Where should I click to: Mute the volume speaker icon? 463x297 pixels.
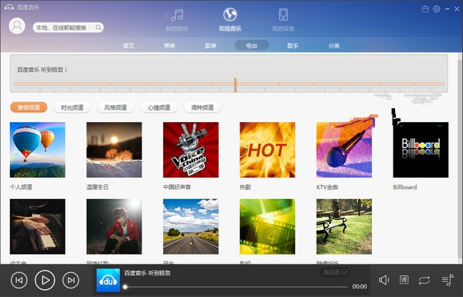click(x=384, y=280)
